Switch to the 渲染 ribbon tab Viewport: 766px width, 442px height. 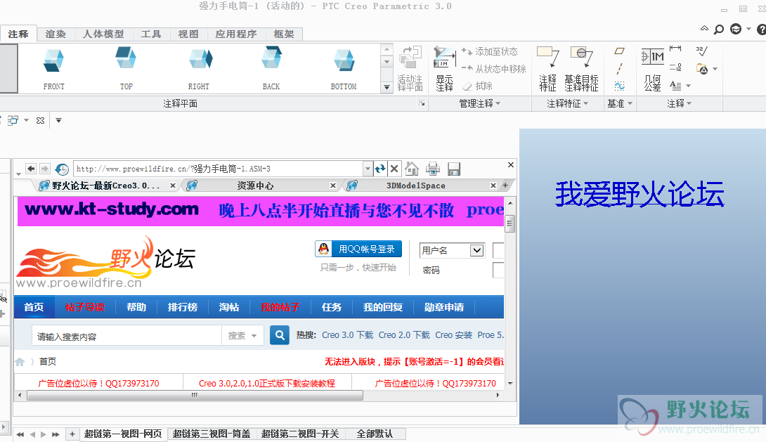click(x=56, y=34)
